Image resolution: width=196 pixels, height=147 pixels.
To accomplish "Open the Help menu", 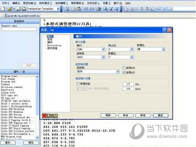I will point(128,3).
